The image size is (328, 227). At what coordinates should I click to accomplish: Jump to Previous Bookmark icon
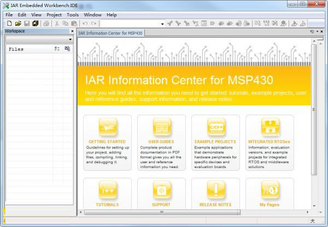(x=221, y=23)
